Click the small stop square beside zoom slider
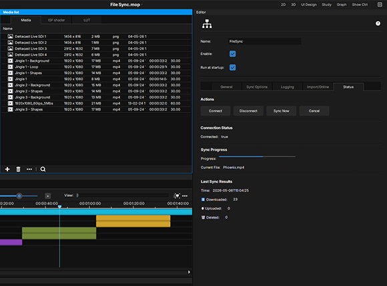Screen dimensions: 387x286 pos(48,196)
